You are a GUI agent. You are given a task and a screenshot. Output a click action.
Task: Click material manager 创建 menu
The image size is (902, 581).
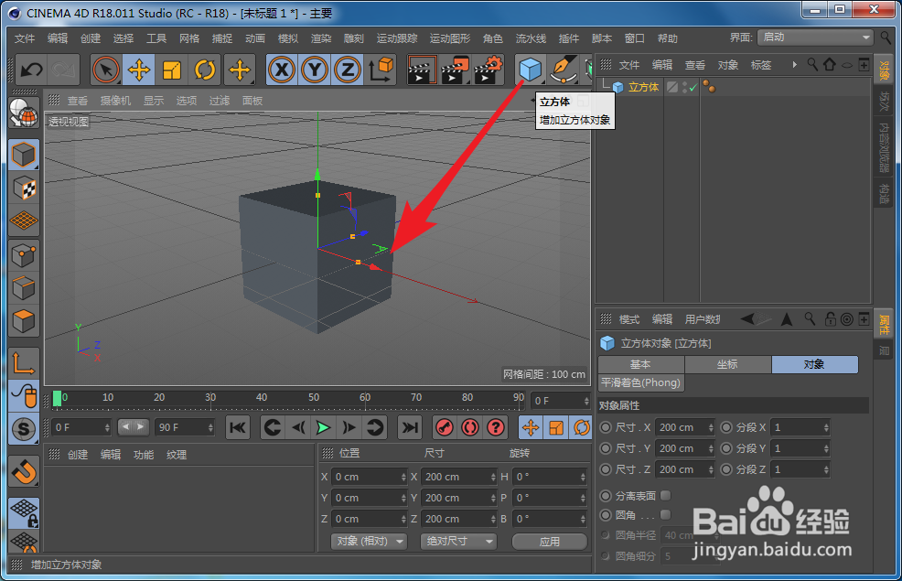(x=78, y=455)
